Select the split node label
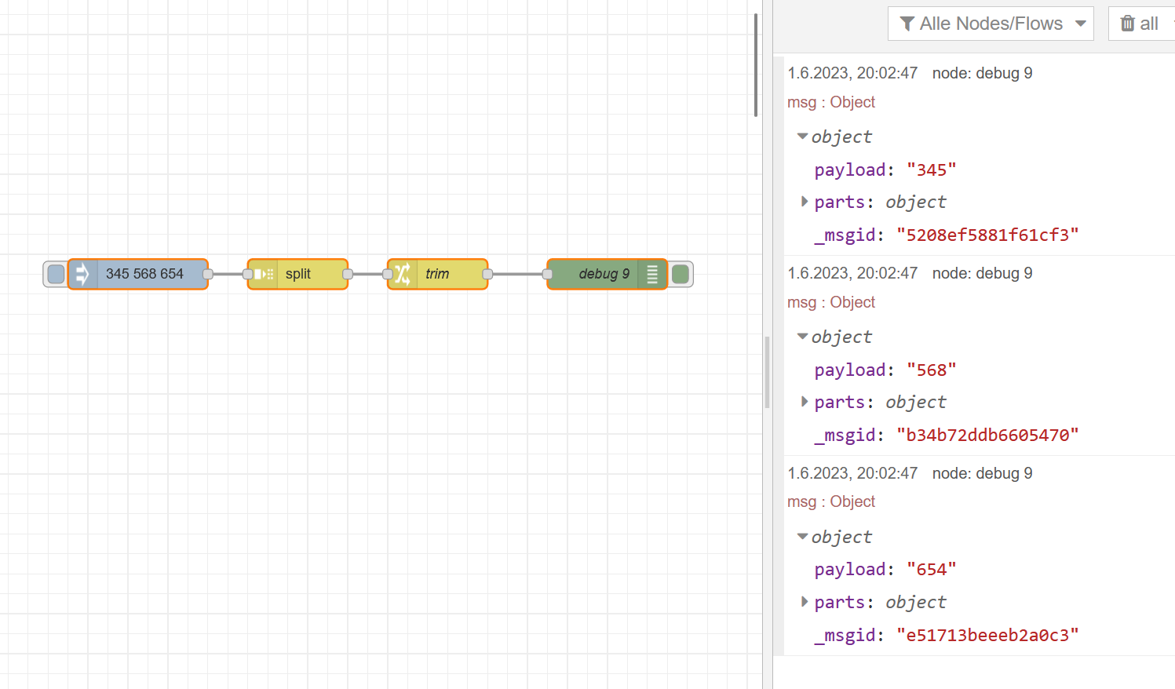The width and height of the screenshot is (1175, 689). click(298, 274)
